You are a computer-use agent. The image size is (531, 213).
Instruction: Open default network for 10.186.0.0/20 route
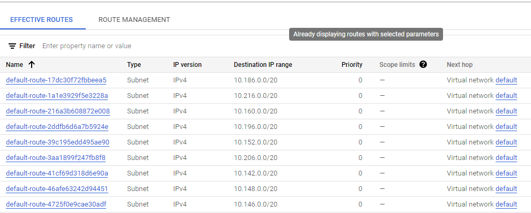[x=506, y=80]
